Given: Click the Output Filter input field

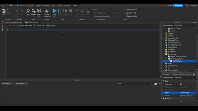Looking at the screenshot, I should [x=135, y=84].
